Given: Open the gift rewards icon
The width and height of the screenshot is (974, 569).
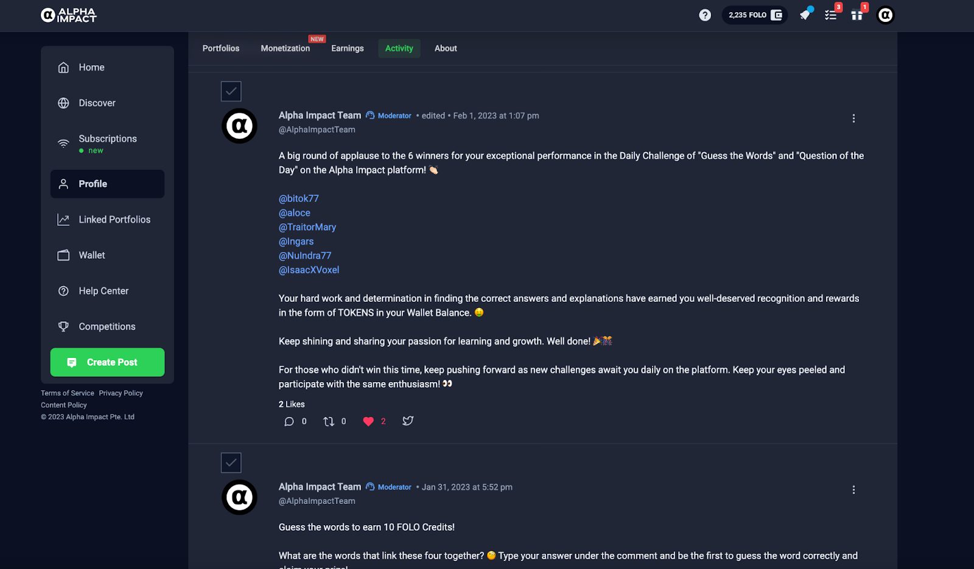Looking at the screenshot, I should (857, 15).
